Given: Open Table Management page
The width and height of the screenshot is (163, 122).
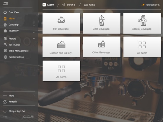Looking at the screenshot, I should pos(19,51).
